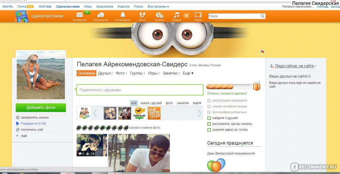Check 'найдите 3 друзей' checkbox

tap(209, 118)
